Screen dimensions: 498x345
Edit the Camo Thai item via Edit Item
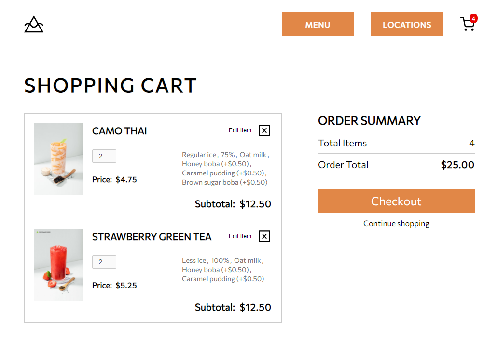tap(240, 130)
